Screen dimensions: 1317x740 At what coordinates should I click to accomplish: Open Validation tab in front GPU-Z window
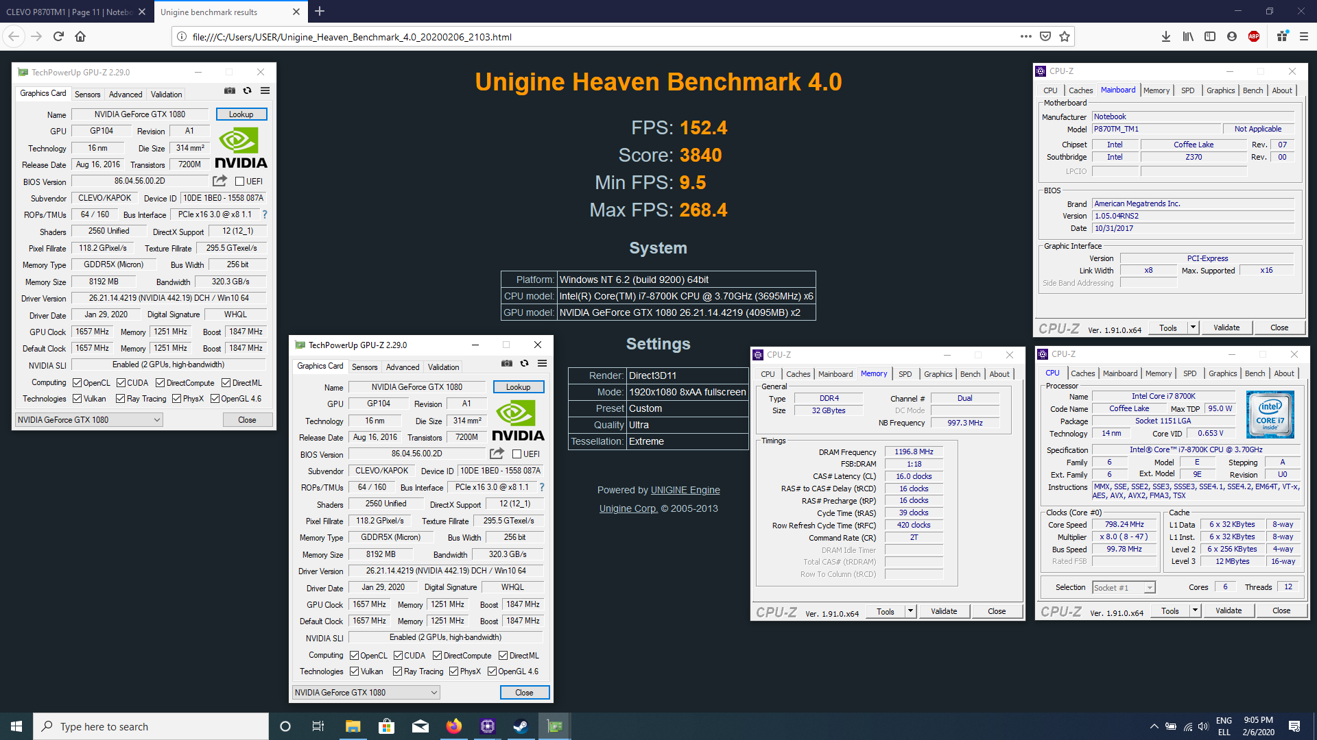coord(444,367)
